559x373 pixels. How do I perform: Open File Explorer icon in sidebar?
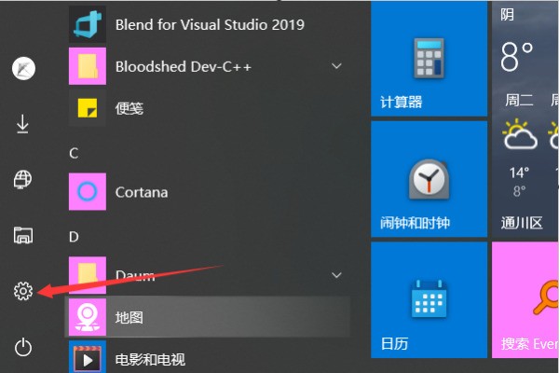[x=23, y=235]
